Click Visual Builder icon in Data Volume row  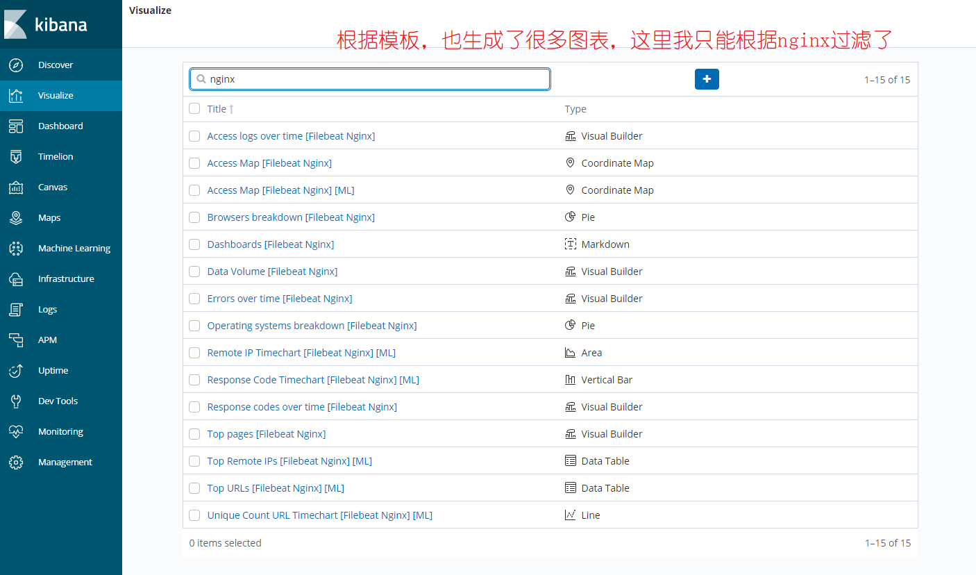pyautogui.click(x=571, y=272)
